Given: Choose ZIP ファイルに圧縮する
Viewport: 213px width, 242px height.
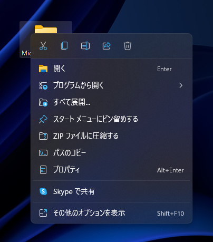Looking at the screenshot, I should (x=111, y=136).
